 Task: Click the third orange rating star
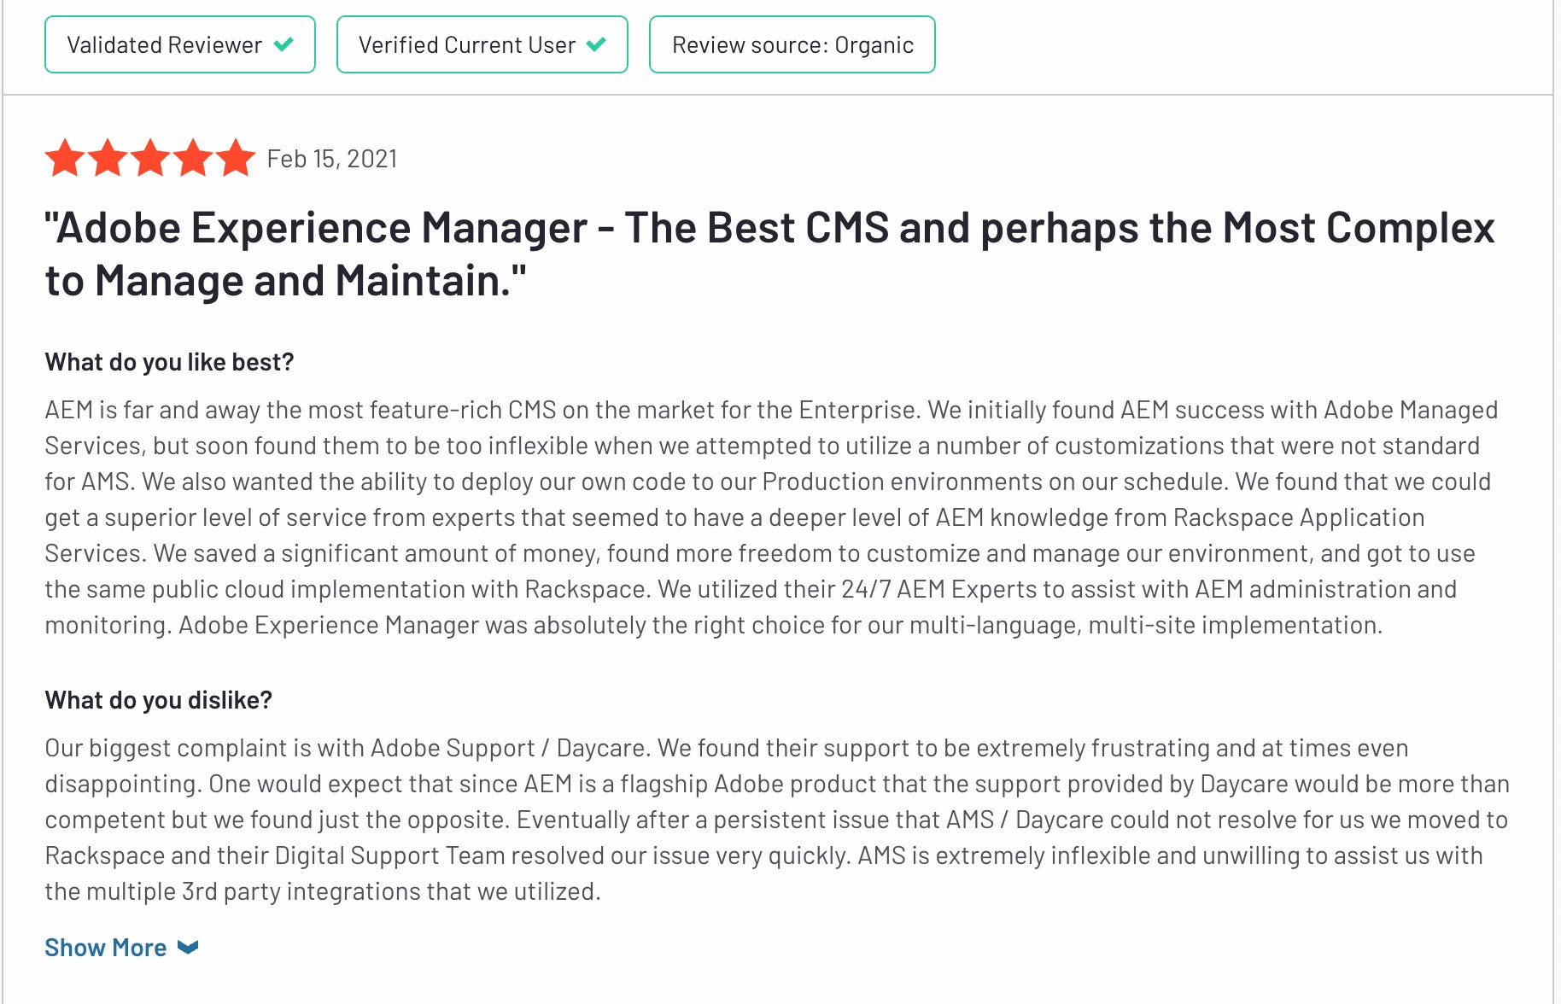150,158
